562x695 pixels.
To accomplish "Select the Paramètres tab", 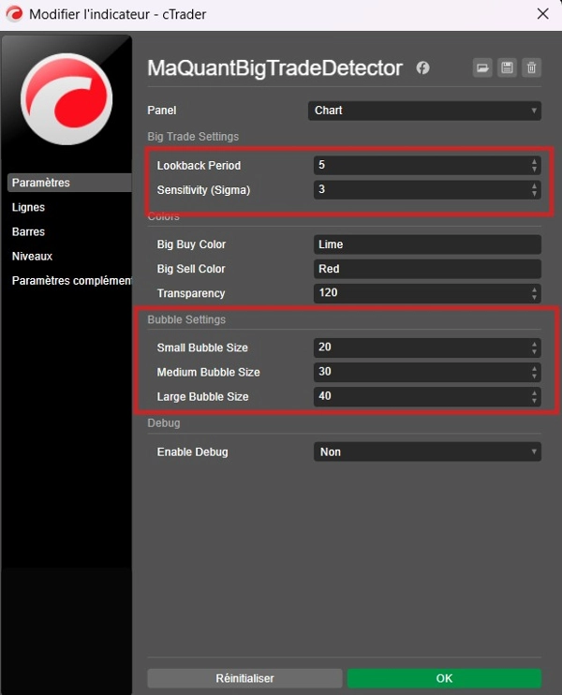I will coord(69,183).
